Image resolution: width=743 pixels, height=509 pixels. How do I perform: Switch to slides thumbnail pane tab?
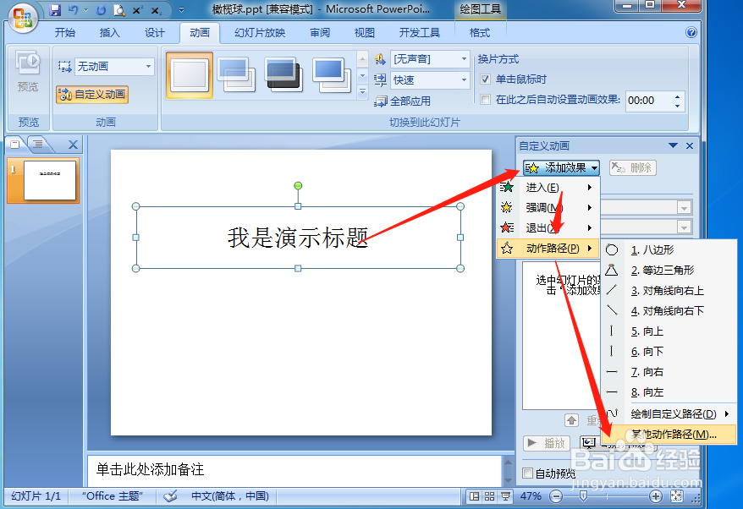(x=15, y=145)
